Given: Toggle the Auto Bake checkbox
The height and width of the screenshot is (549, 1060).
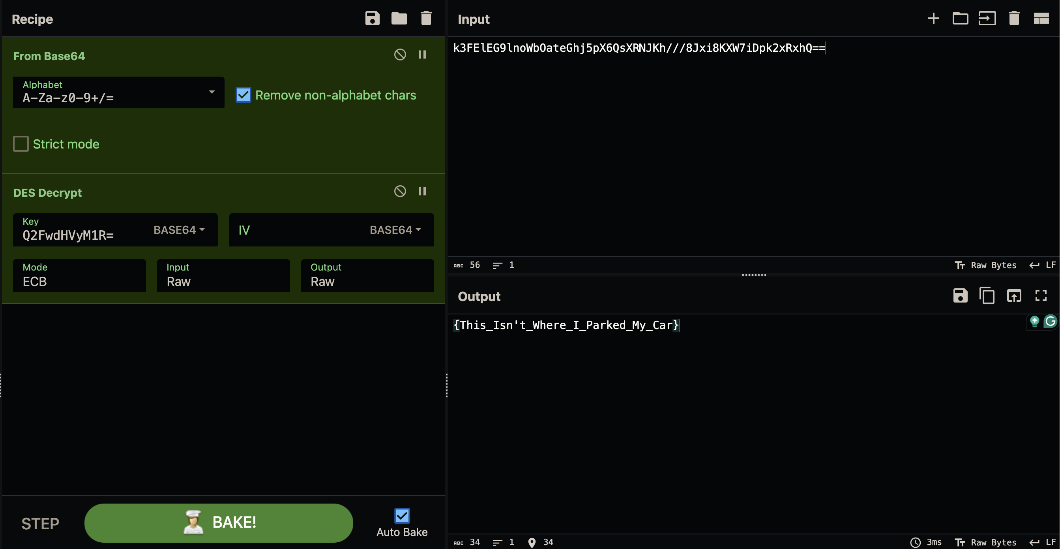Looking at the screenshot, I should point(402,516).
